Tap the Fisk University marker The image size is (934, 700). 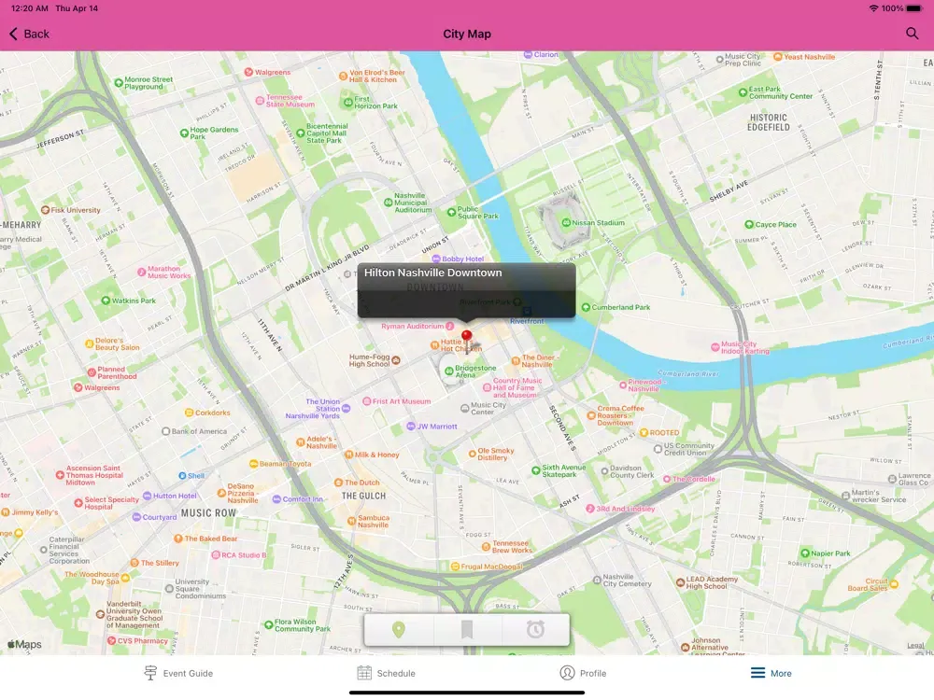45,210
